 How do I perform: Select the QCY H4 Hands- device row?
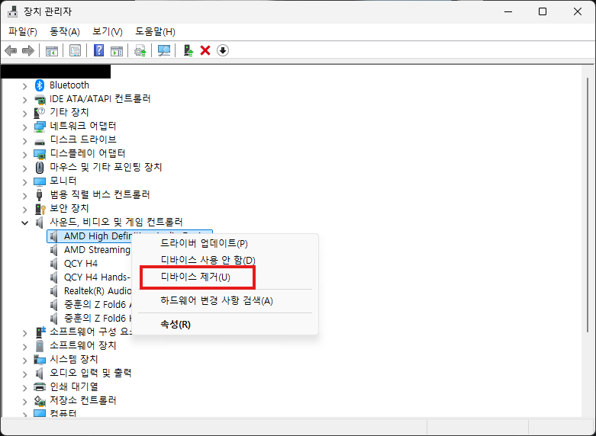91,277
